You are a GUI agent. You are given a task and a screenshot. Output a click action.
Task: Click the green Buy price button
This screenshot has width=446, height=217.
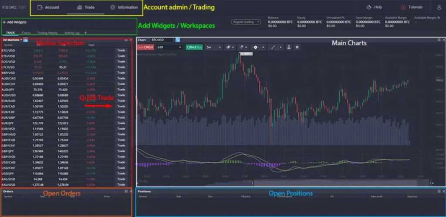pyautogui.click(x=194, y=47)
